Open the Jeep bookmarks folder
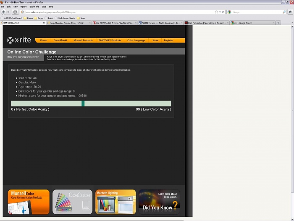This screenshot has height=221, width=294. click(x=81, y=18)
